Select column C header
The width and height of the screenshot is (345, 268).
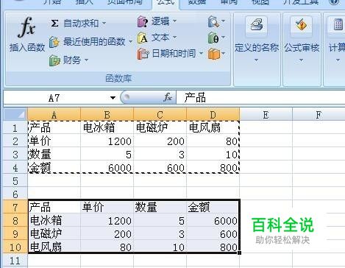coord(160,115)
